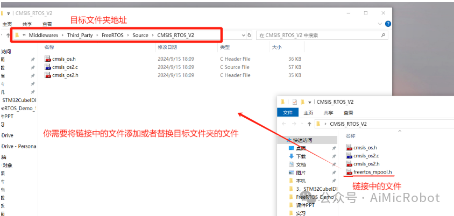This screenshot has height=216, width=454.
Task: Click the forward arrow in second window
Action: [294, 124]
